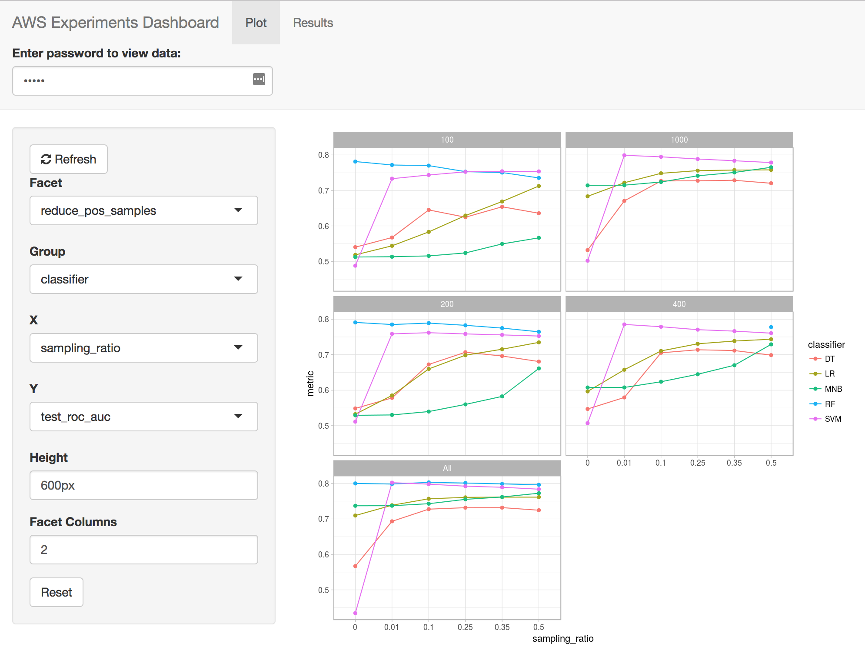Select the Plot tab
Image resolution: width=865 pixels, height=667 pixels.
tap(256, 23)
